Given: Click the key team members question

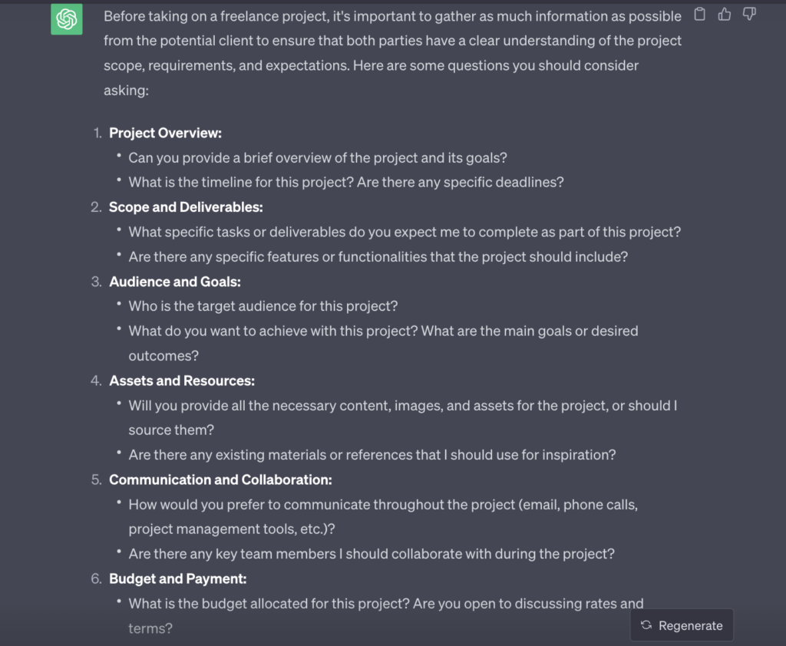Looking at the screenshot, I should [372, 554].
